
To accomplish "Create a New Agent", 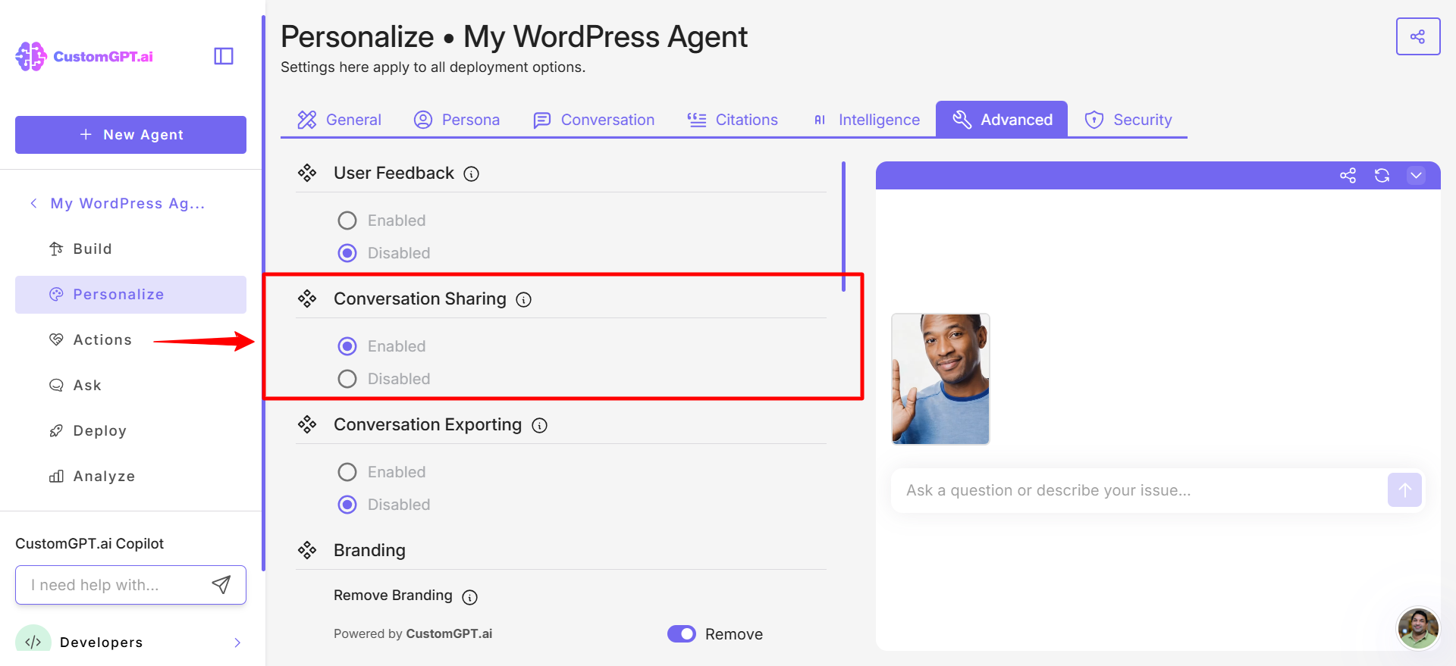I will point(130,135).
